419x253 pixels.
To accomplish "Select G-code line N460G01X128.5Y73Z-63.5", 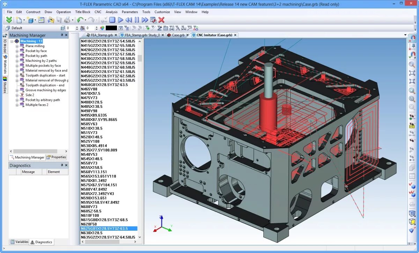I will (x=104, y=85).
